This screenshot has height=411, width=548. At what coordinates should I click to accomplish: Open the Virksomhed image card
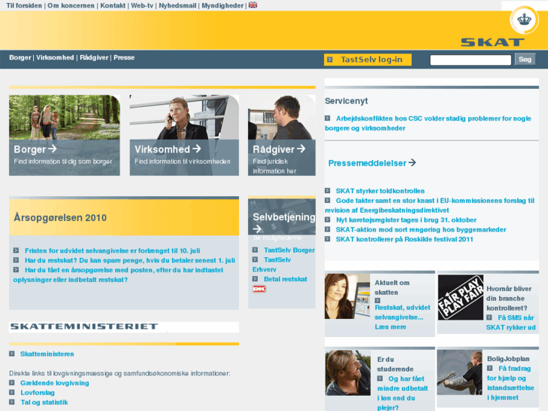tap(184, 135)
